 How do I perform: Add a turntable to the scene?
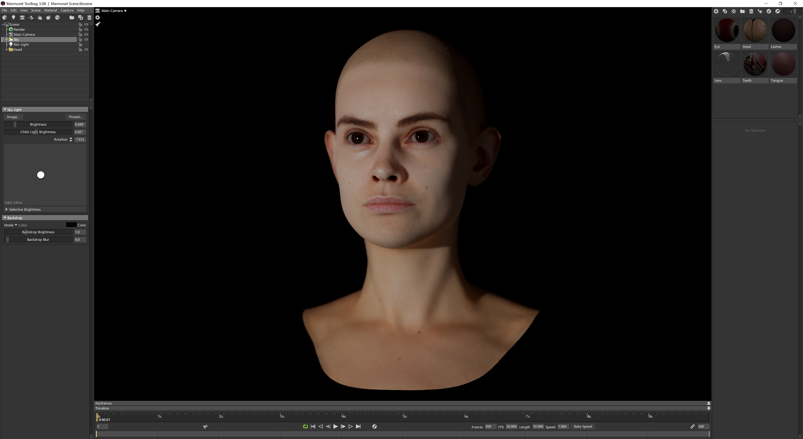pos(31,18)
